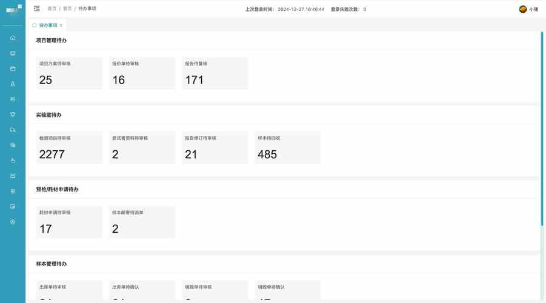Open the list-box icon below home in sidebar
Viewport: 546px width, 303px height.
[13, 53]
